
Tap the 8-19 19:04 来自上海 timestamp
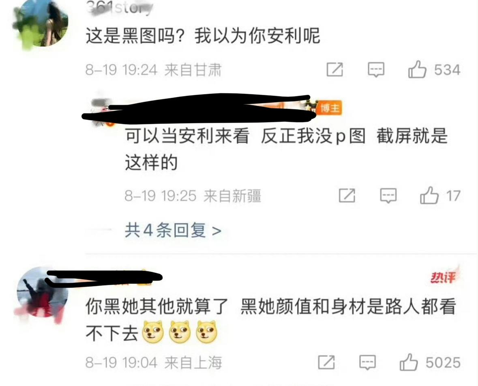(154, 362)
